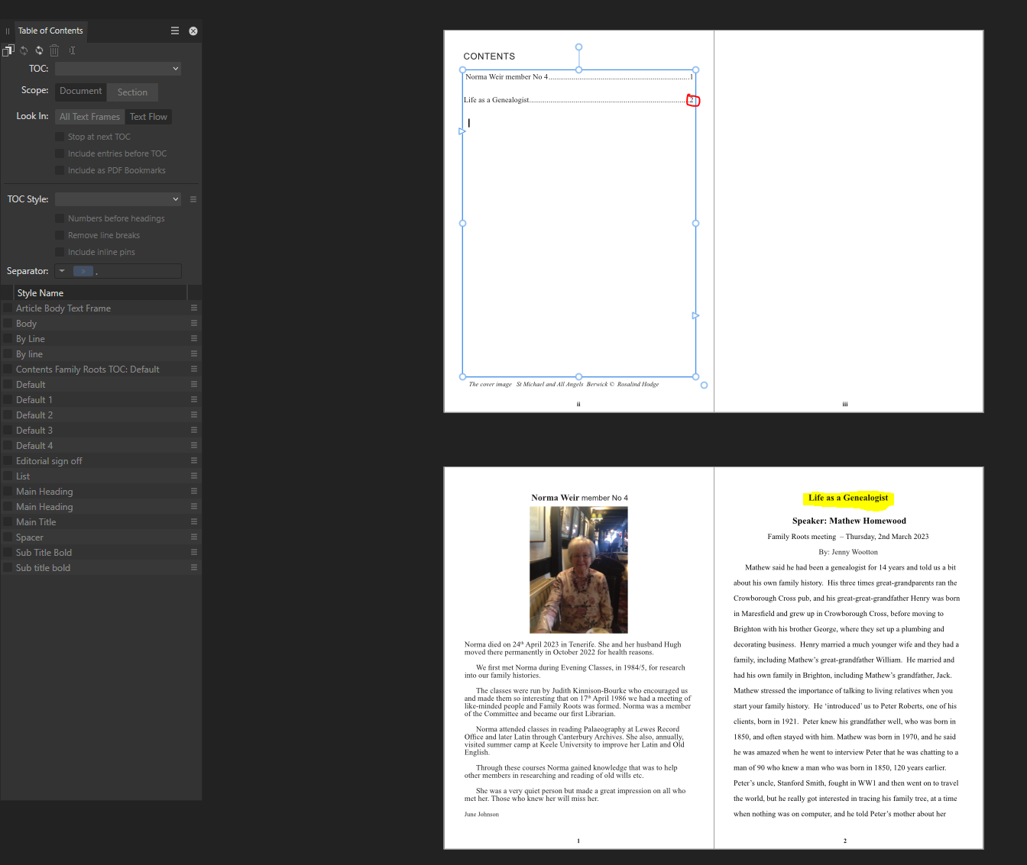Tick the Include as PDF Bookmarks checkbox
This screenshot has width=1027, height=865.
point(60,170)
